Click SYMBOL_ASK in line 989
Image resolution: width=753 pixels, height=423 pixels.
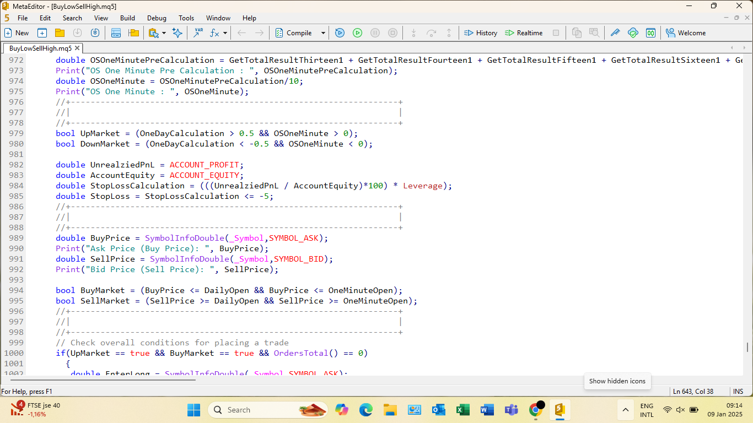(x=294, y=238)
